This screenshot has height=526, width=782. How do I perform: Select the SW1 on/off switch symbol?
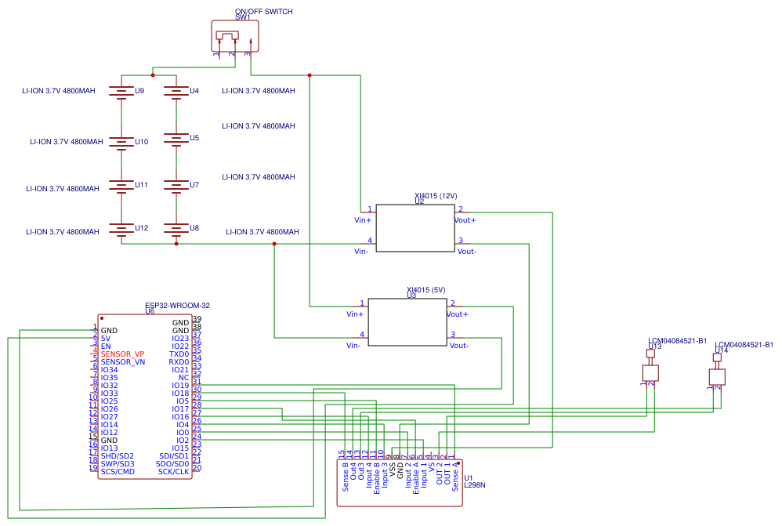235,36
